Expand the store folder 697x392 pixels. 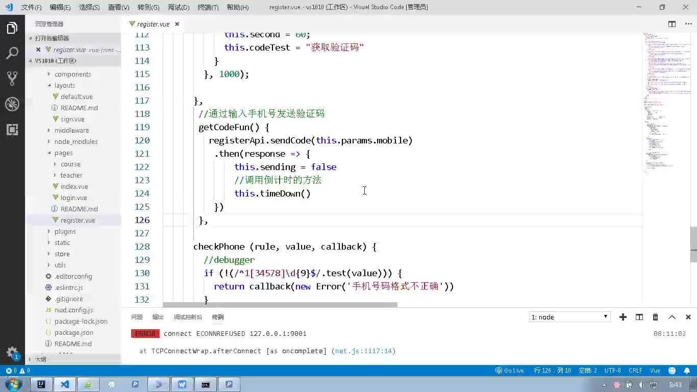pyautogui.click(x=73, y=254)
